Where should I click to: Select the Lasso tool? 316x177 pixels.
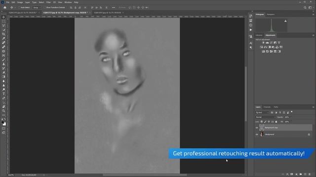(3, 26)
